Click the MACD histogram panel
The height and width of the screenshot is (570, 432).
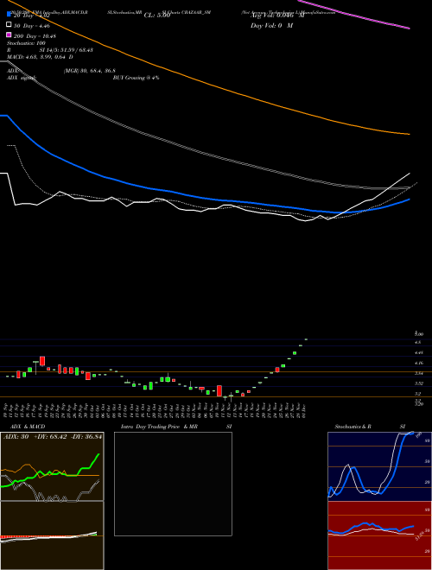point(52,535)
